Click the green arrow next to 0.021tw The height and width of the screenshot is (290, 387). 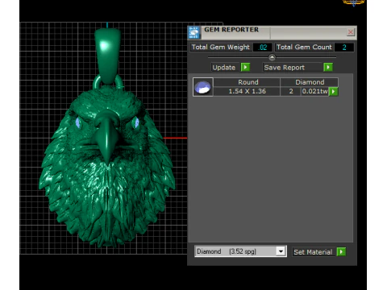pyautogui.click(x=334, y=91)
